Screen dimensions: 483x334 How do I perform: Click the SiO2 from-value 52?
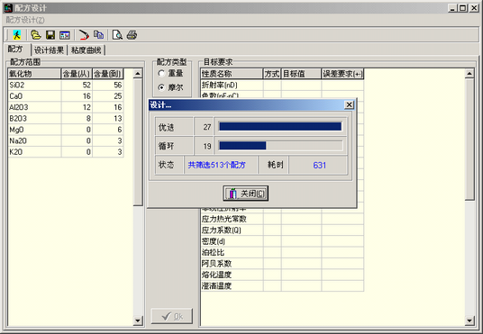coord(77,85)
